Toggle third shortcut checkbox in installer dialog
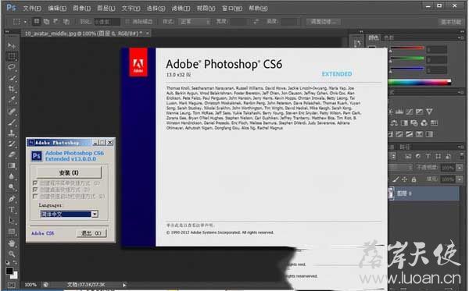469x291 pixels. [x=35, y=196]
